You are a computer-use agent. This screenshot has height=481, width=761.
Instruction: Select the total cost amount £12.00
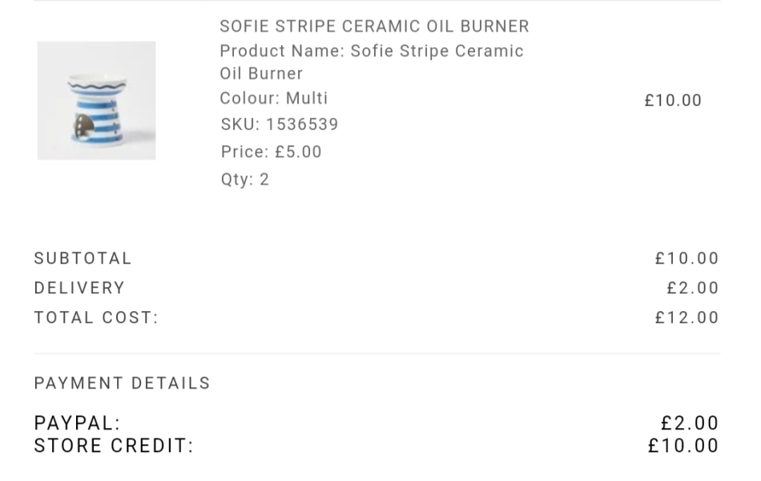point(687,317)
